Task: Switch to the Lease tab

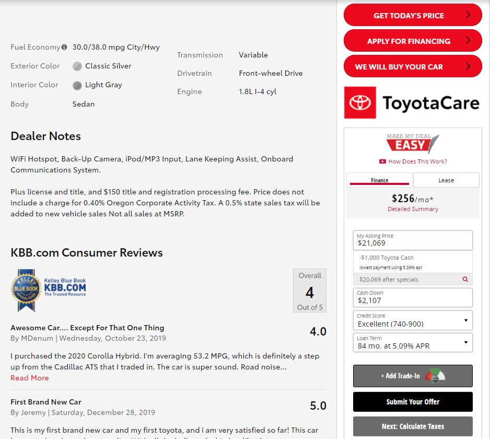Action: 446,180
